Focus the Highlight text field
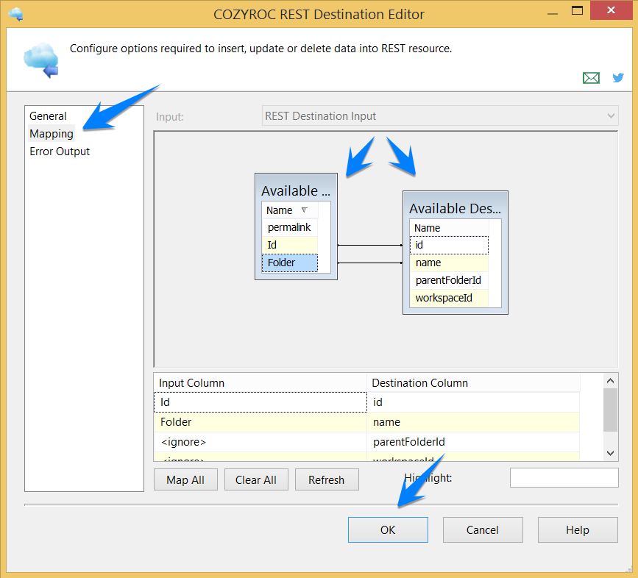Screen dimensions: 638x578 (564, 477)
